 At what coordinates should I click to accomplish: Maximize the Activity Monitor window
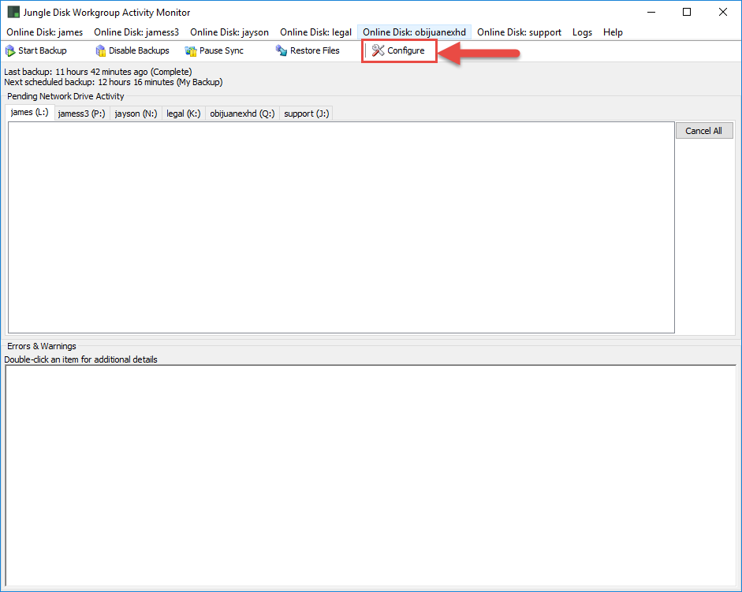pyautogui.click(x=687, y=13)
